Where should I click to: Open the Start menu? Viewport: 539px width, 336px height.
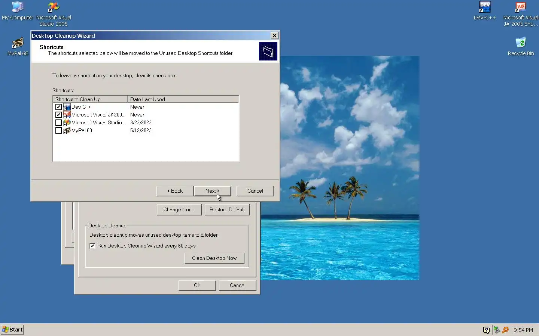point(12,330)
